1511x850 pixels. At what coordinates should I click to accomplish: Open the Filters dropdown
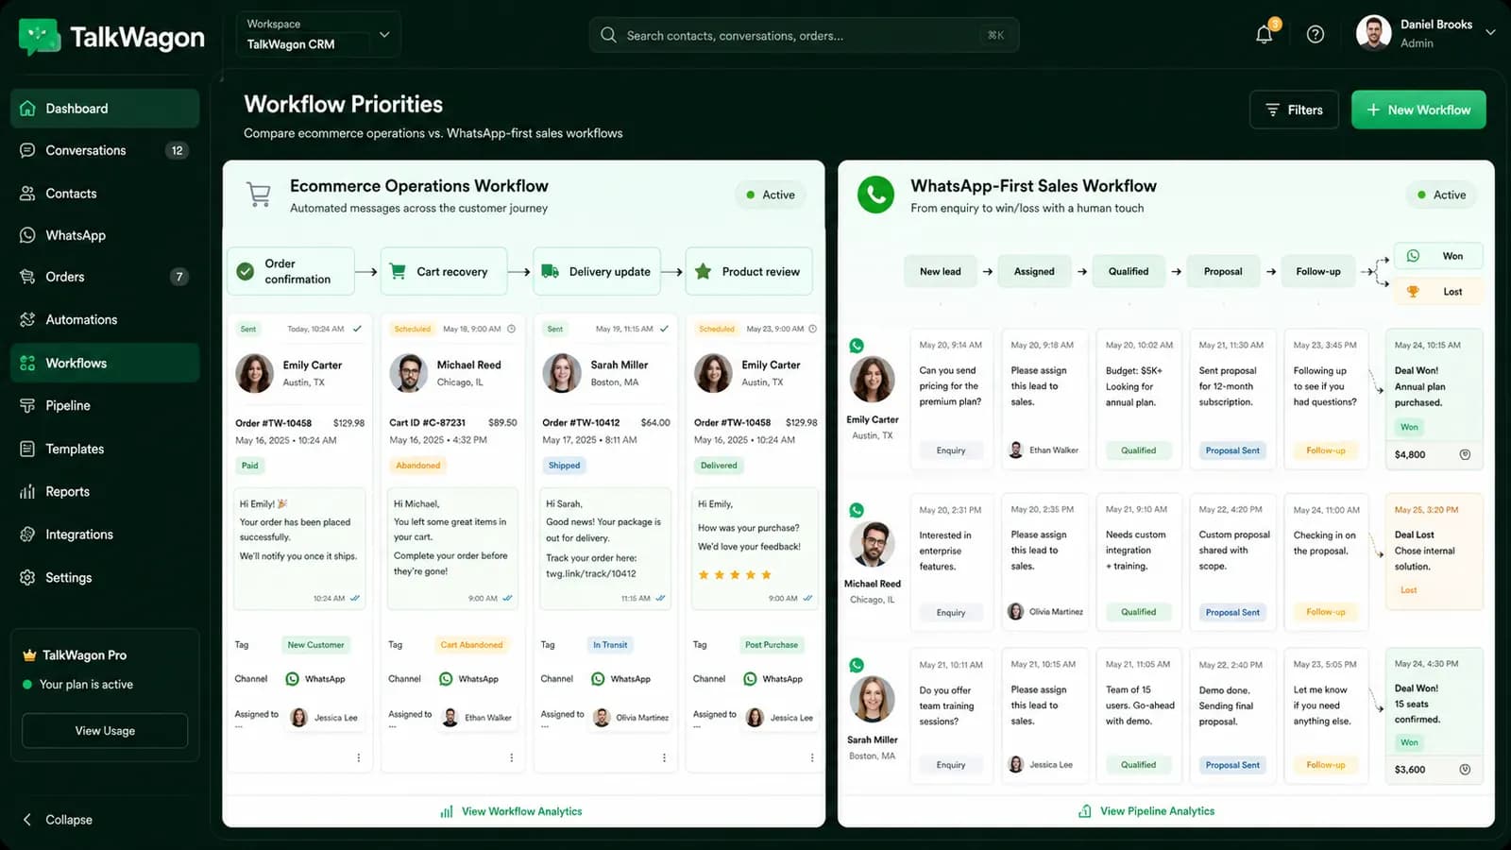tap(1294, 110)
